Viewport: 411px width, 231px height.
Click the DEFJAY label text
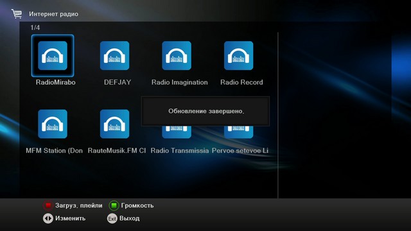click(118, 82)
